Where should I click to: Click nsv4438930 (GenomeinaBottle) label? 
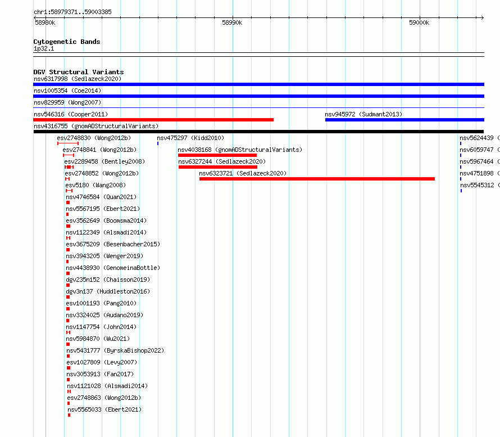tap(113, 268)
